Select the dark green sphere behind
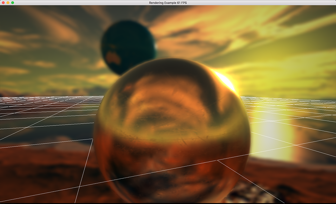Image resolution: width=336 pixels, height=204 pixels. tap(128, 48)
